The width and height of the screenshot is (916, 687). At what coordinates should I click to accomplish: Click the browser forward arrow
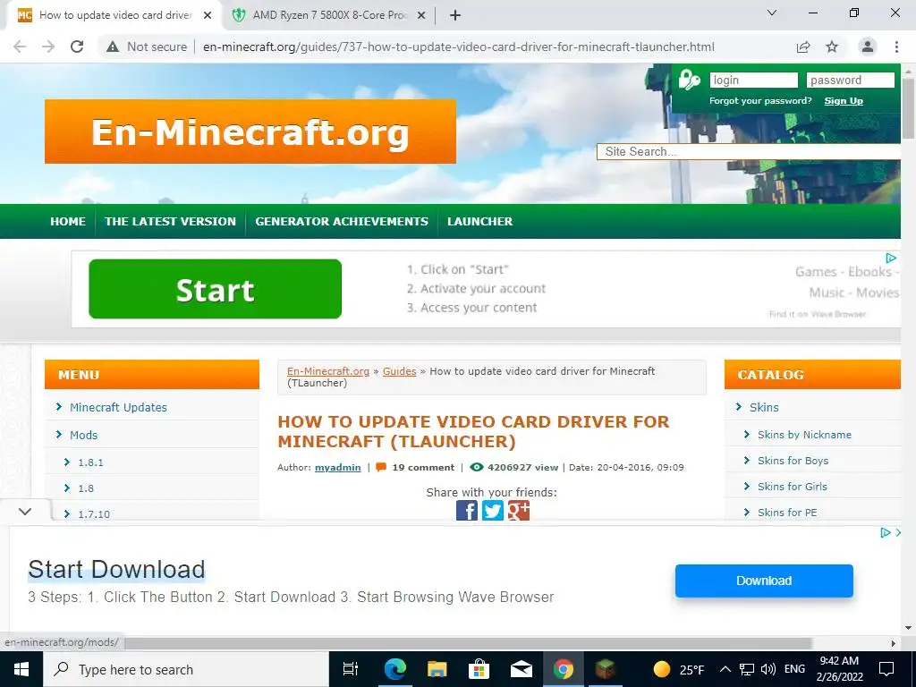(48, 47)
